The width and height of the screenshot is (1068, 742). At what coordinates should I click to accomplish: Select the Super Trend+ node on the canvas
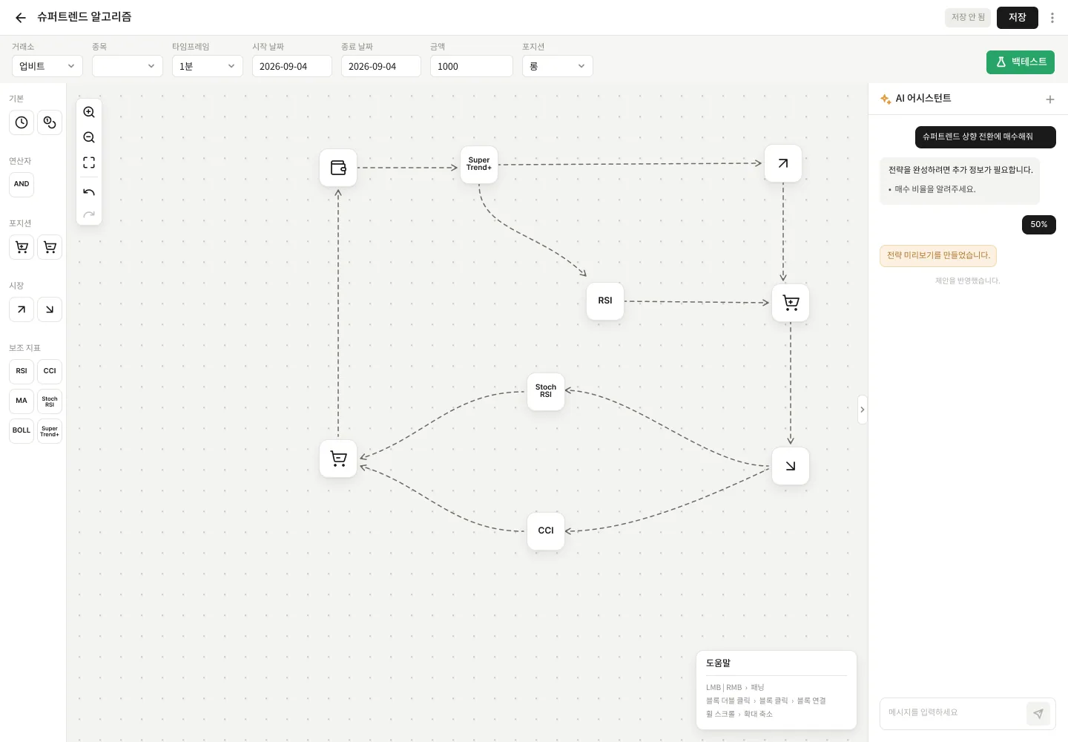[x=479, y=165]
